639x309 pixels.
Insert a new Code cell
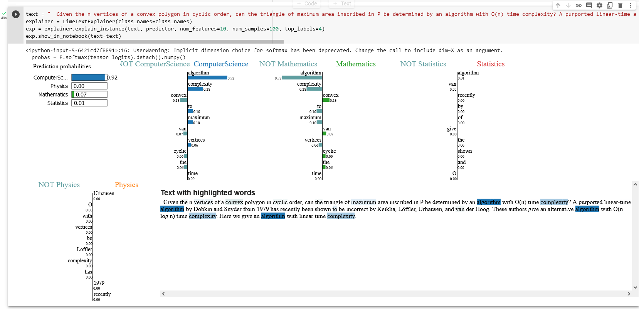click(x=307, y=3)
